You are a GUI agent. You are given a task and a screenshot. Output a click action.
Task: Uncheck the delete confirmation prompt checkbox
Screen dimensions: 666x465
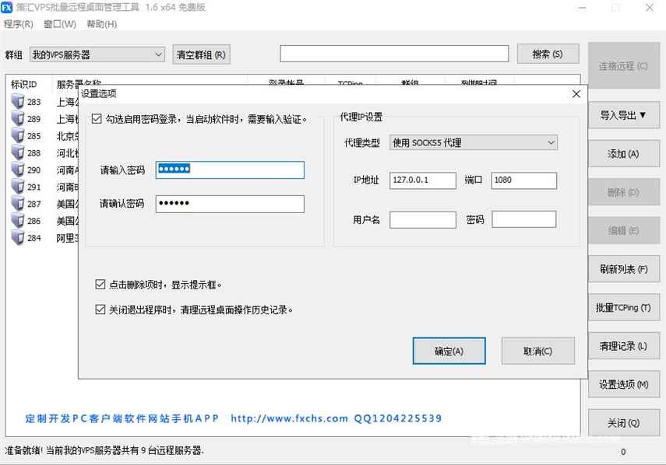100,285
